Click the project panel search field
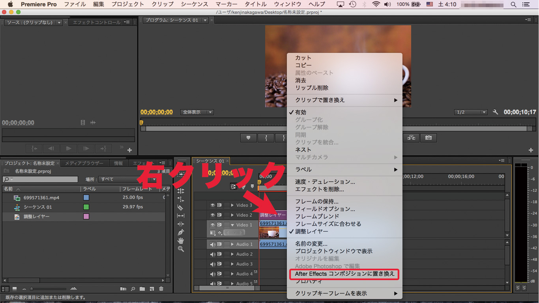Viewport: 539px width, 303px height. pyautogui.click(x=40, y=179)
